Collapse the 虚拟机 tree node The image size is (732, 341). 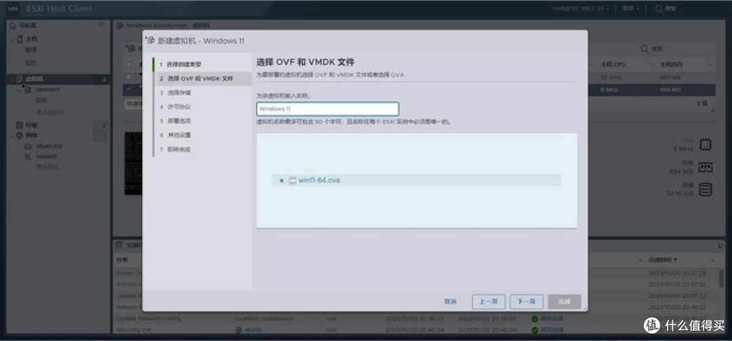point(12,79)
